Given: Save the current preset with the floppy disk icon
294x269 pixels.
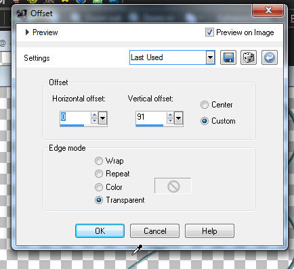Looking at the screenshot, I should (x=228, y=57).
